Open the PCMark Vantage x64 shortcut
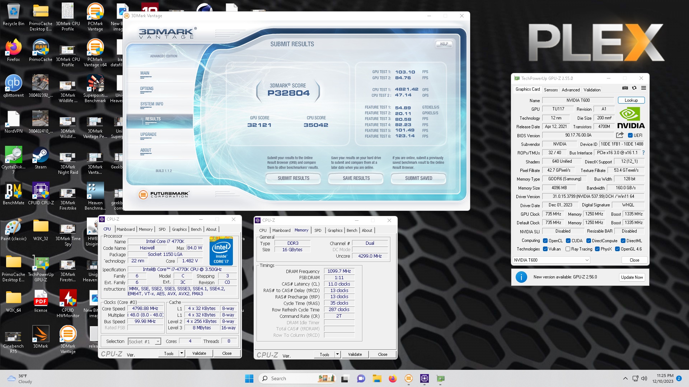This screenshot has width=689, height=387. pyautogui.click(x=95, y=53)
